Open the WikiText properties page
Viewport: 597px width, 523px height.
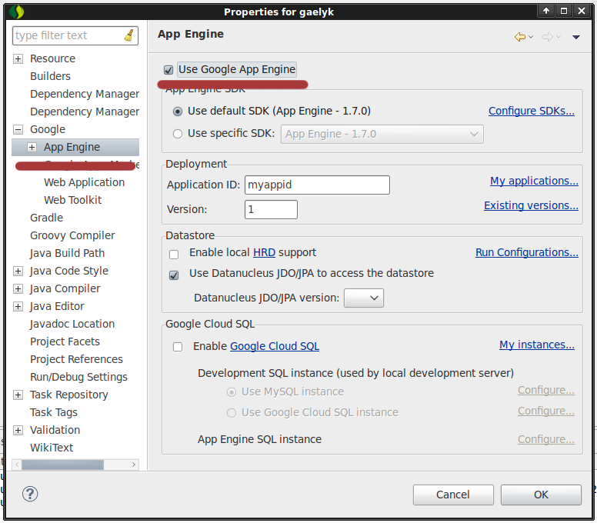click(x=52, y=448)
